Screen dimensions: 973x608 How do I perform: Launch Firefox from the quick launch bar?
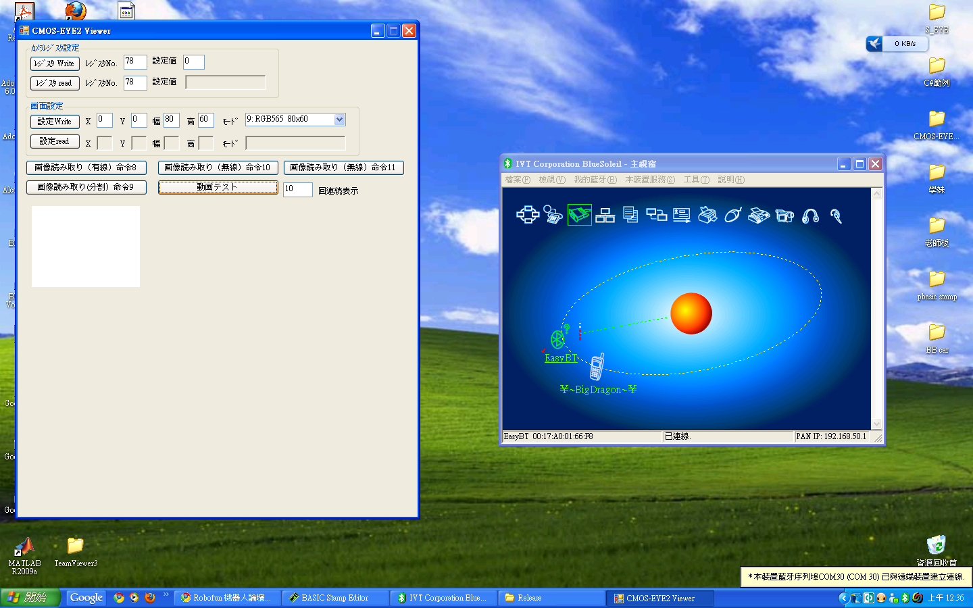point(150,598)
